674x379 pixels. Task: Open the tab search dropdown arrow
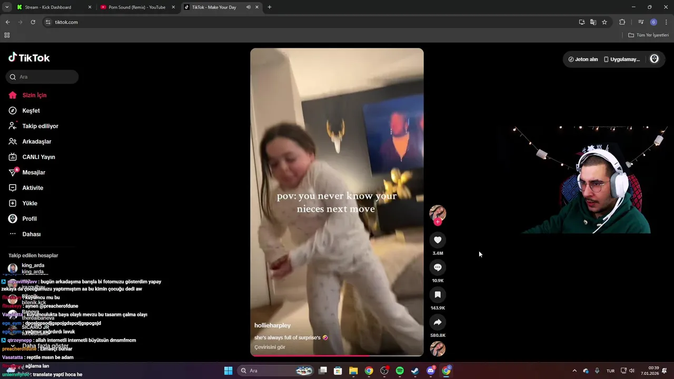[x=7, y=7]
